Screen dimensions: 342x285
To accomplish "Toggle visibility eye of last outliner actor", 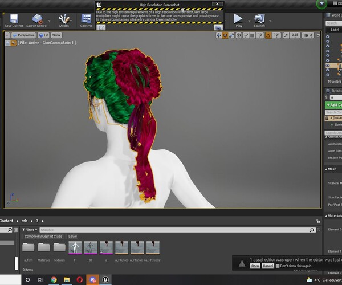I will [x=328, y=75].
